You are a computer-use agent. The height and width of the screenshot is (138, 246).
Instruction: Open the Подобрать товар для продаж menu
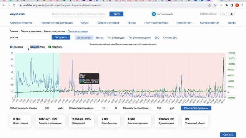(x=57, y=23)
